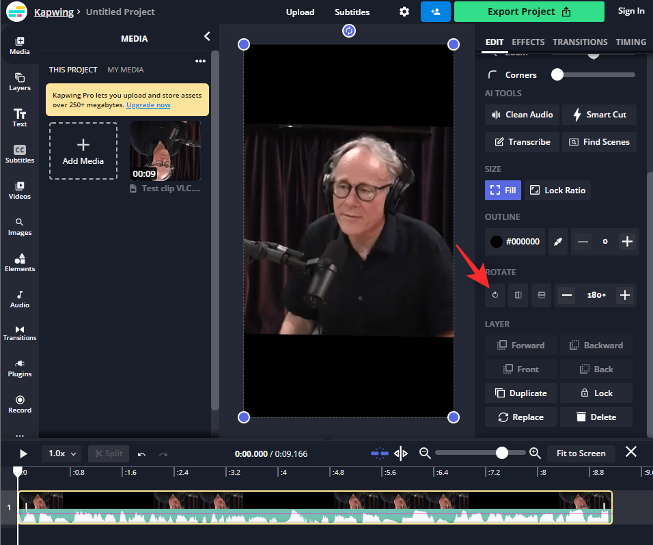Open the Images search panel
Screen dimensions: 653x545
20,227
